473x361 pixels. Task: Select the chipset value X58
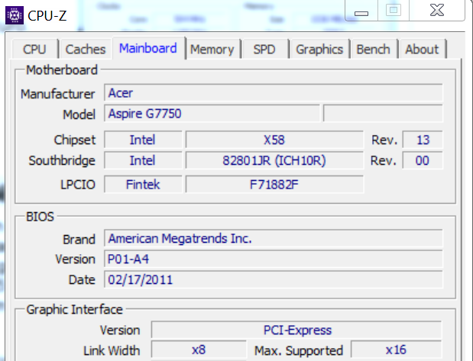point(274,140)
